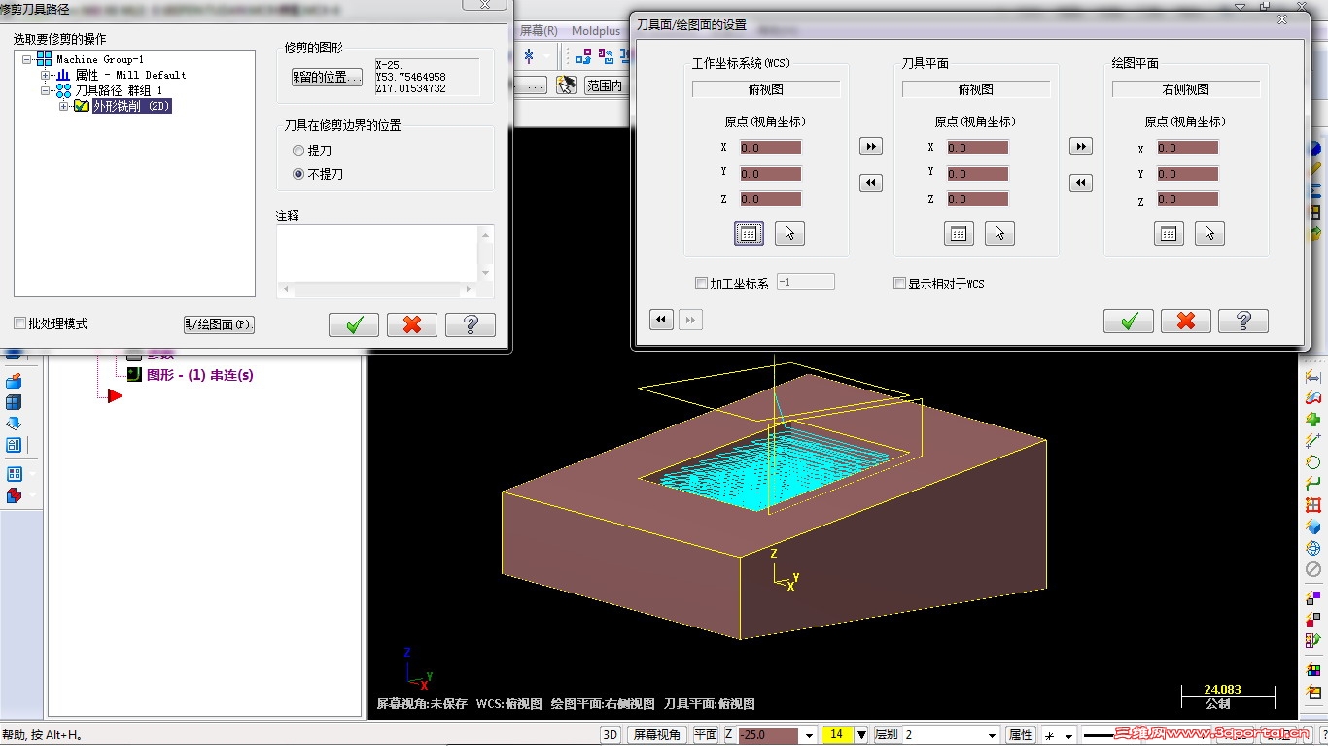1328x746 pixels.
Task: Click tool plane select-view grid icon
Action: [x=959, y=233]
